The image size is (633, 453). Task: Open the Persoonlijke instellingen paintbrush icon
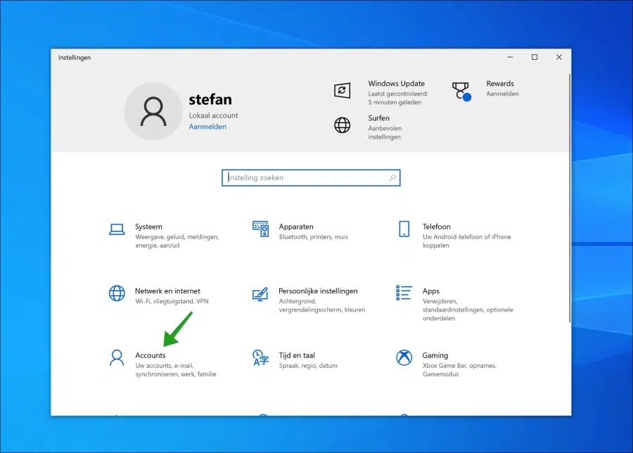(260, 294)
